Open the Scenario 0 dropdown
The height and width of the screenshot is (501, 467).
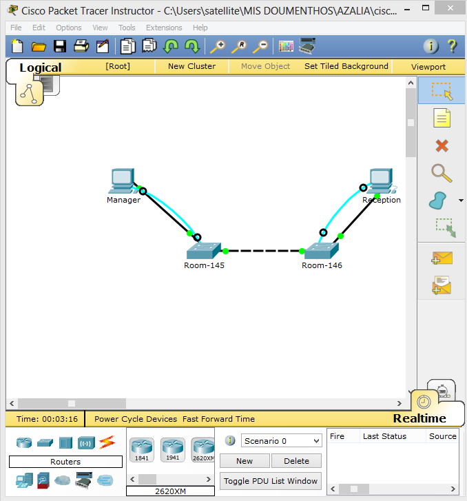pyautogui.click(x=282, y=441)
